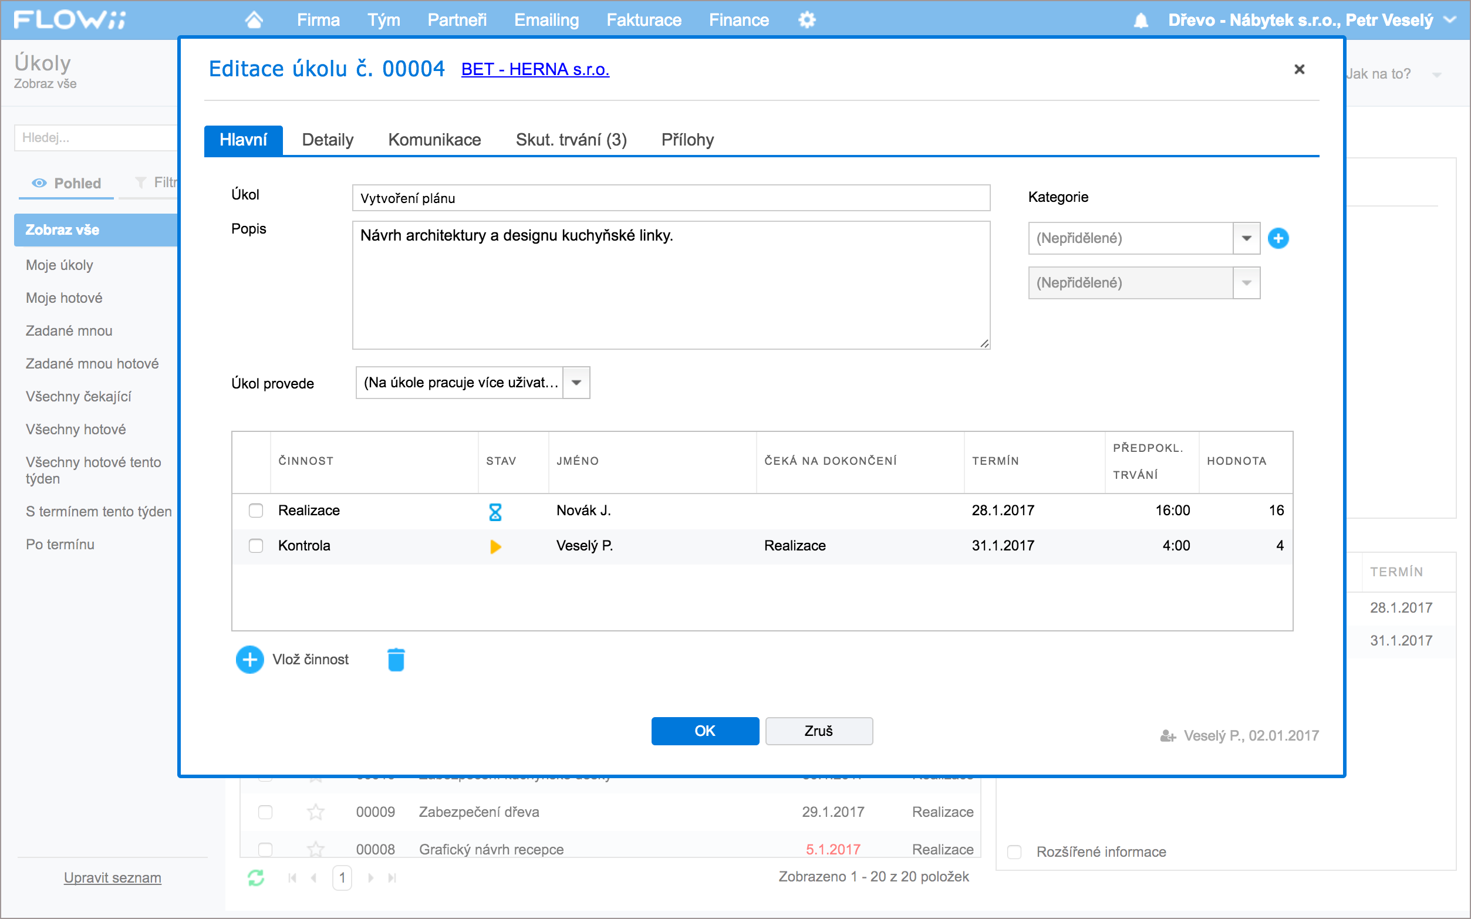
Task: Sort by the ČINNOST column header
Action: coord(306,461)
